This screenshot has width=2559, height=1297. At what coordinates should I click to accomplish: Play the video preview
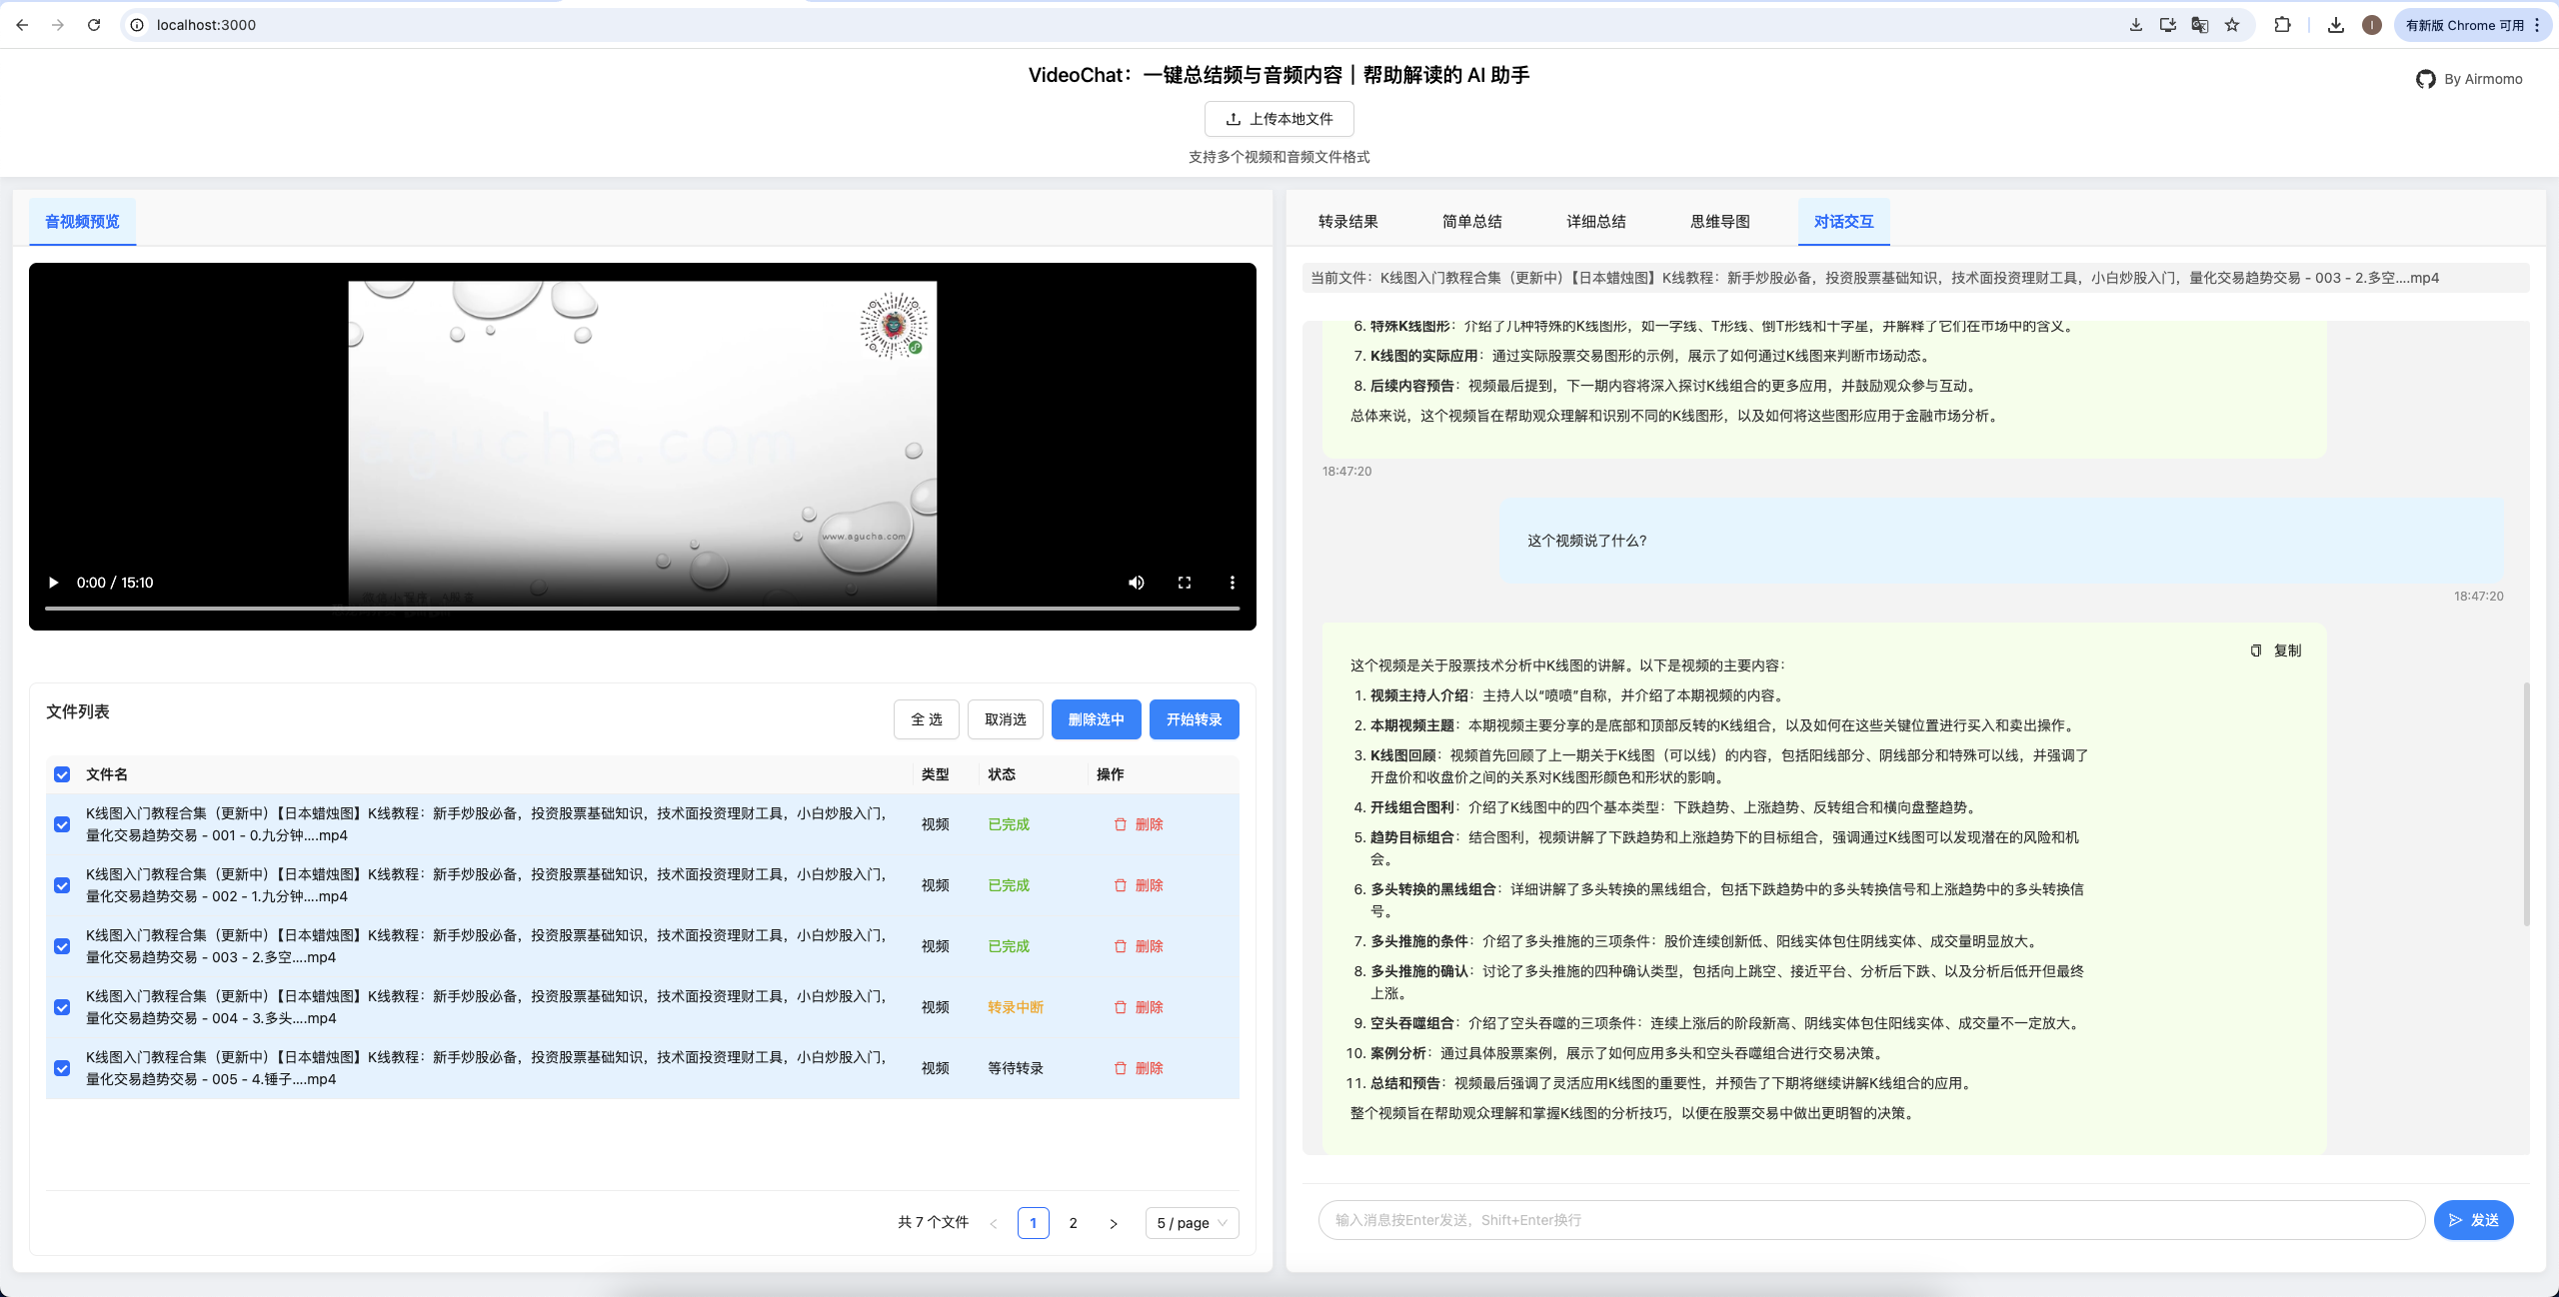54,583
